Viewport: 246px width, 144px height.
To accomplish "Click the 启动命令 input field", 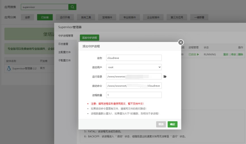I will tap(134, 86).
